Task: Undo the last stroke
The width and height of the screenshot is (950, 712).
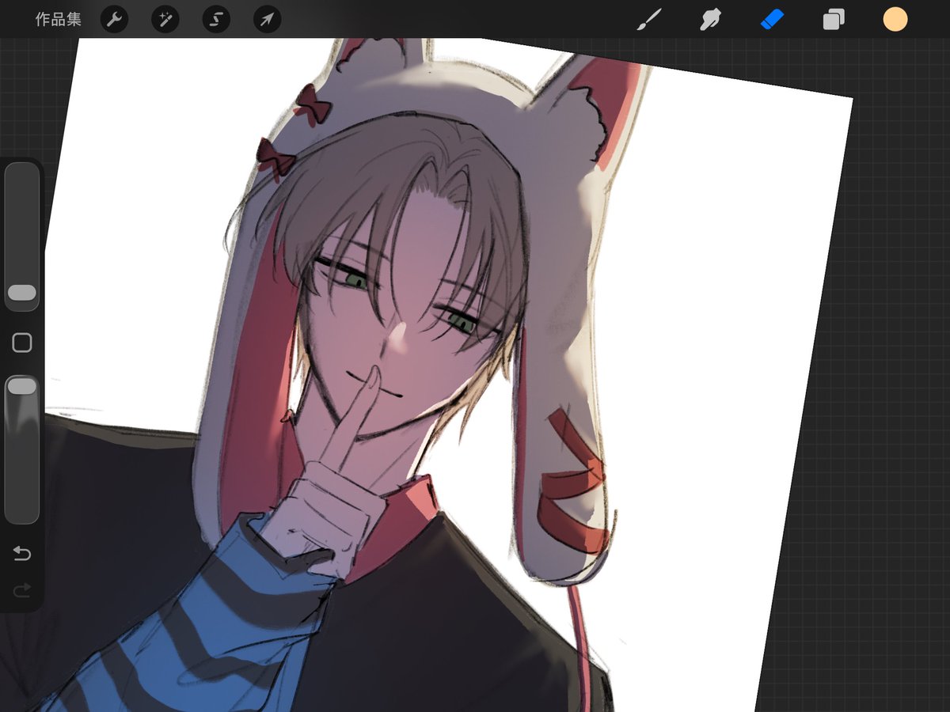Action: 21,554
